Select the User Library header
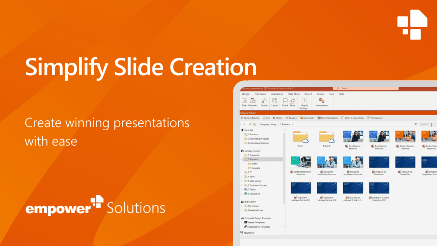This screenshot has height=246, width=437. [x=248, y=202]
